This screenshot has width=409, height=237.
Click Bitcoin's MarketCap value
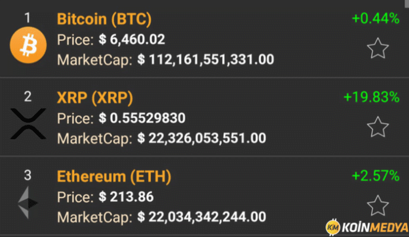[205, 60]
